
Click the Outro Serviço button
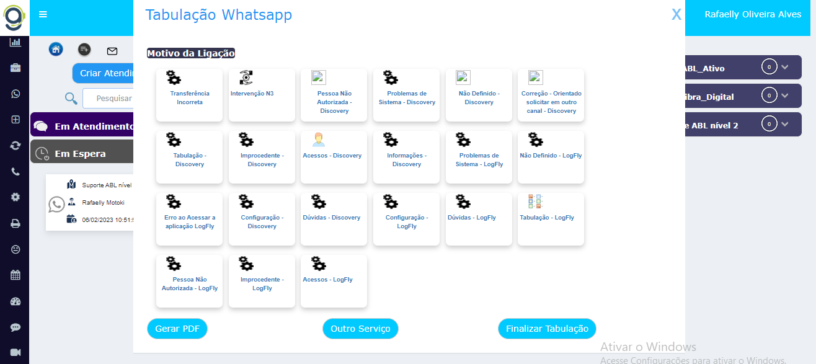360,329
